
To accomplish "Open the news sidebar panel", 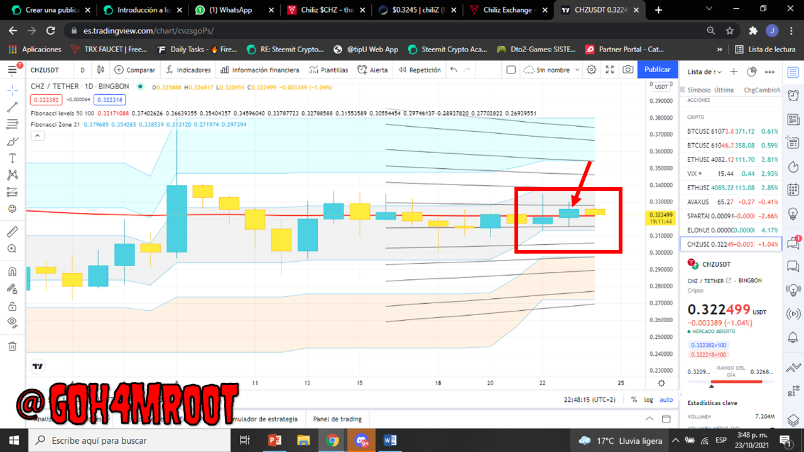I will [793, 119].
